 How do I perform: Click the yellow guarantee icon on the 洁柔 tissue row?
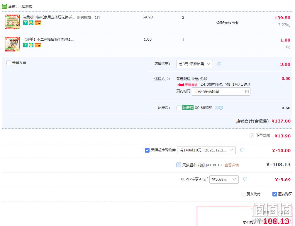[31, 23]
